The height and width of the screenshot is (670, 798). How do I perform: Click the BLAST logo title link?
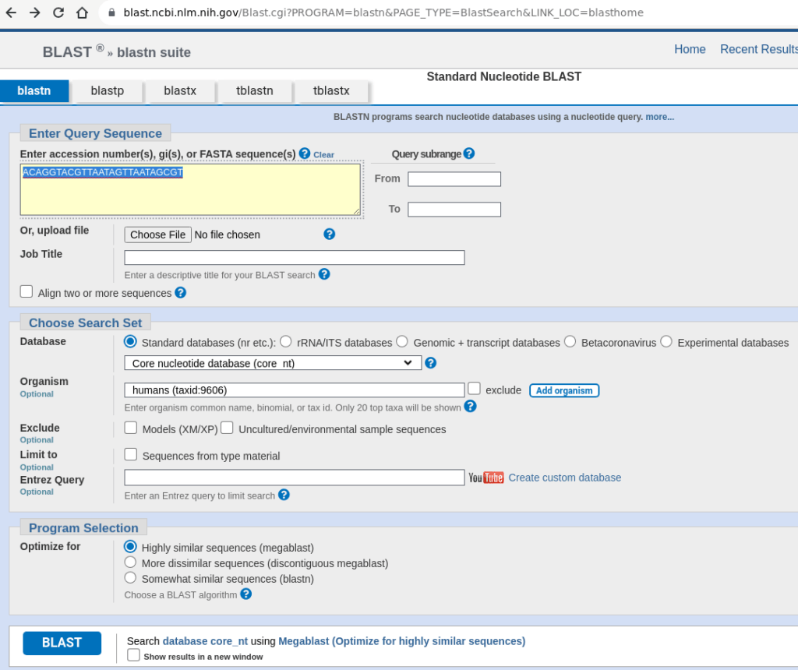(x=67, y=52)
